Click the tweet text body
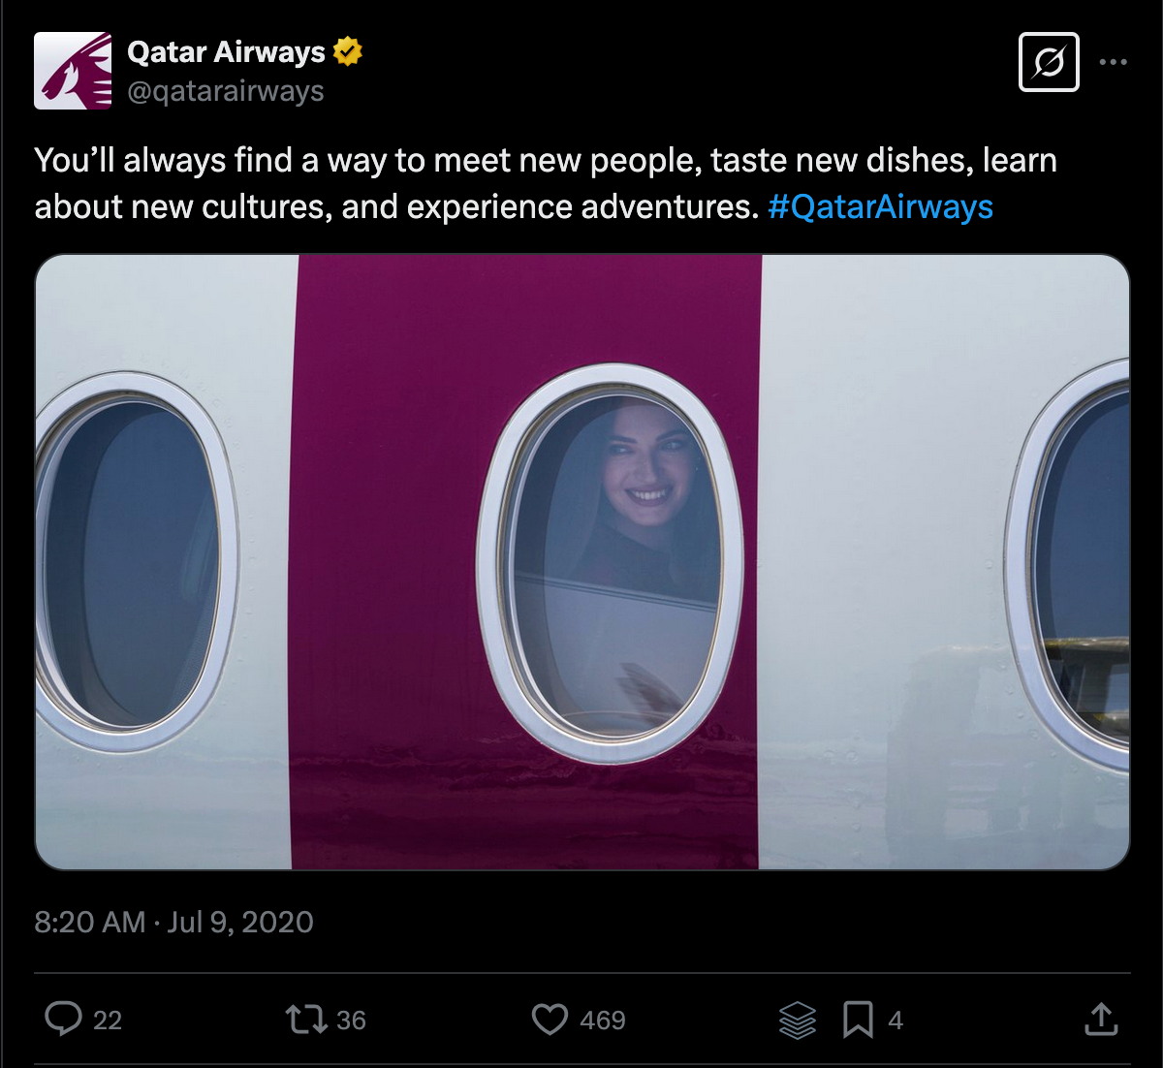The image size is (1163, 1068). tap(485, 182)
